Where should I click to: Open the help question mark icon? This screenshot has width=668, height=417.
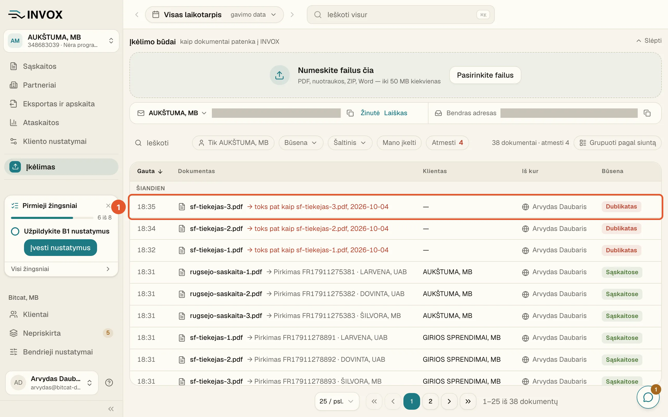coord(109,383)
